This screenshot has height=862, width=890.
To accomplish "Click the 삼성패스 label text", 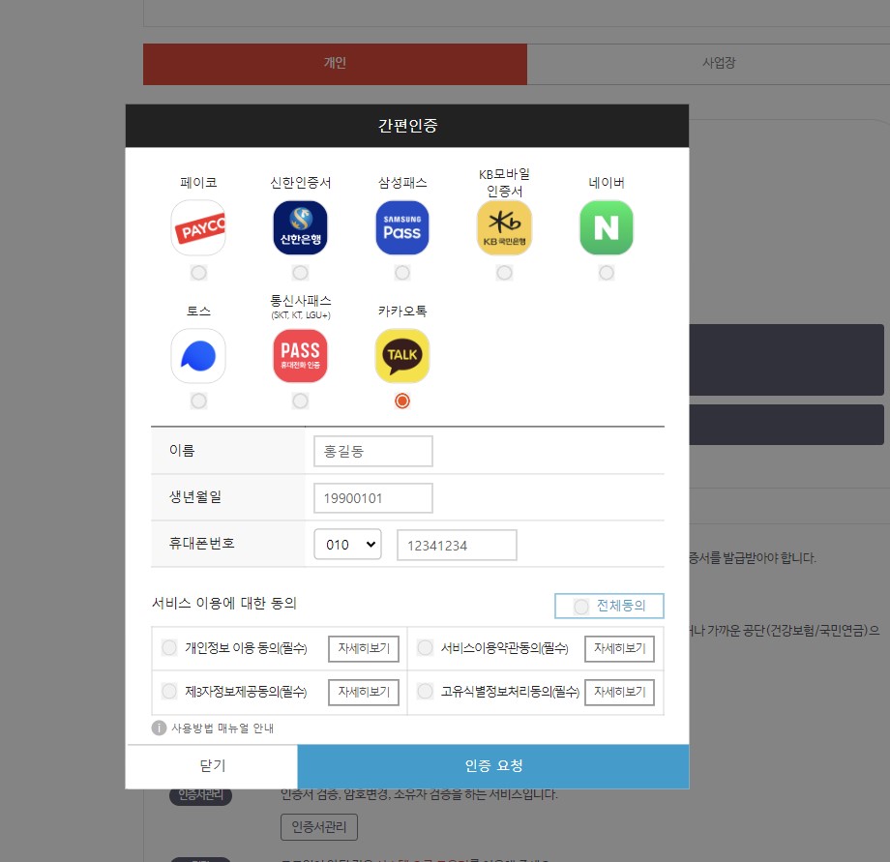I will [x=402, y=183].
